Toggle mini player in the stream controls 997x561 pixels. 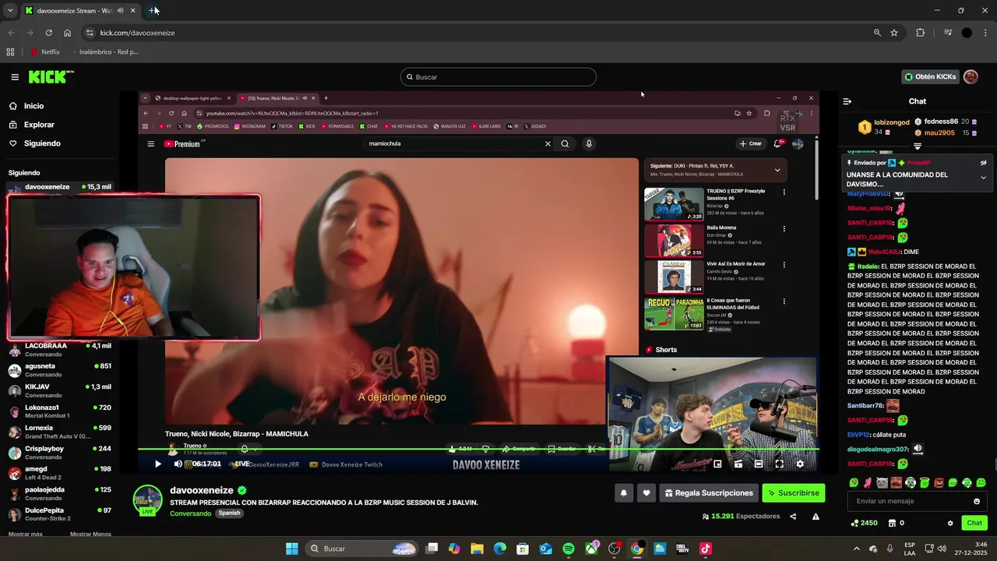click(717, 464)
